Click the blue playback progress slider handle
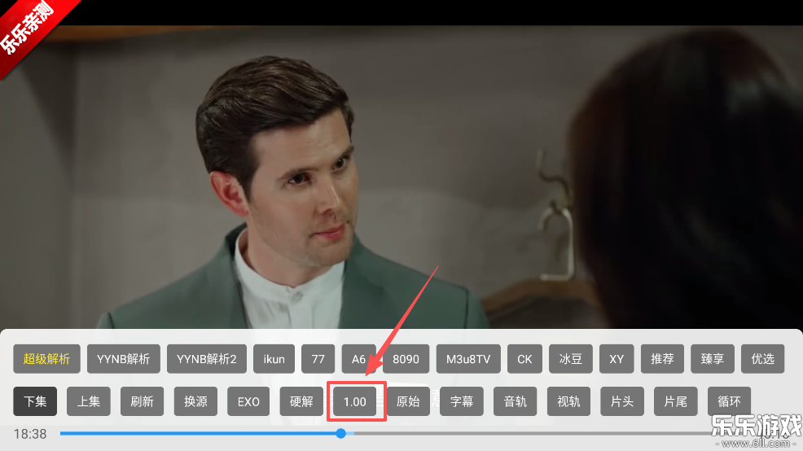This screenshot has width=803, height=451. tap(340, 433)
